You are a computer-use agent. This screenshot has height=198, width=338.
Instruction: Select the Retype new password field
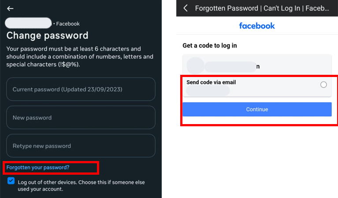tap(81, 146)
